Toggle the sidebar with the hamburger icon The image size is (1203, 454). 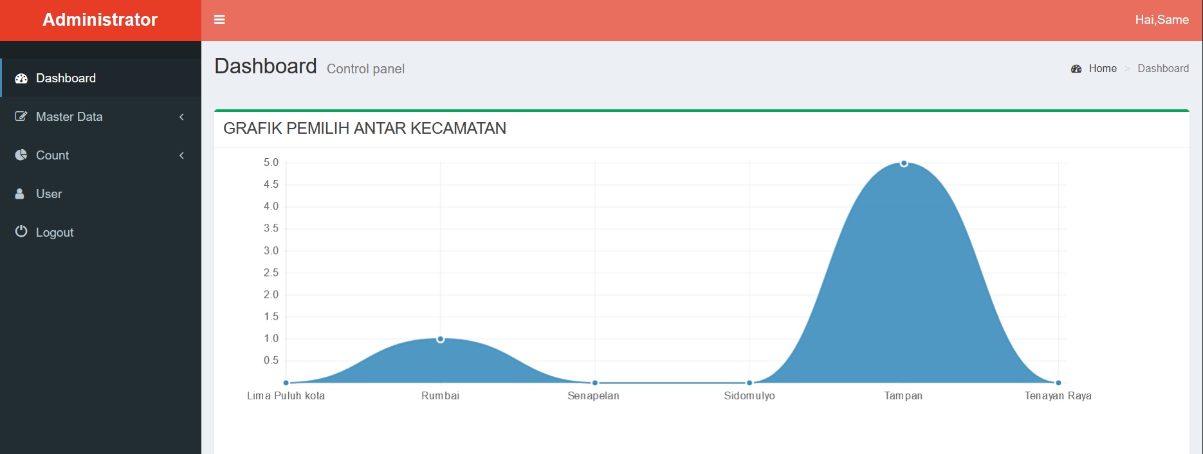tap(219, 20)
